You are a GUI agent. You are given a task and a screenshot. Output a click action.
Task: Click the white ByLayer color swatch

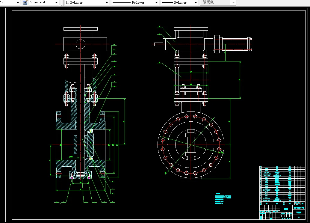click(x=68, y=2)
